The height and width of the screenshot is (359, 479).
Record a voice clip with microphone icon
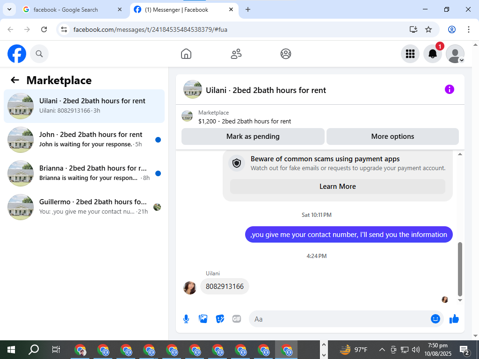tap(186, 319)
